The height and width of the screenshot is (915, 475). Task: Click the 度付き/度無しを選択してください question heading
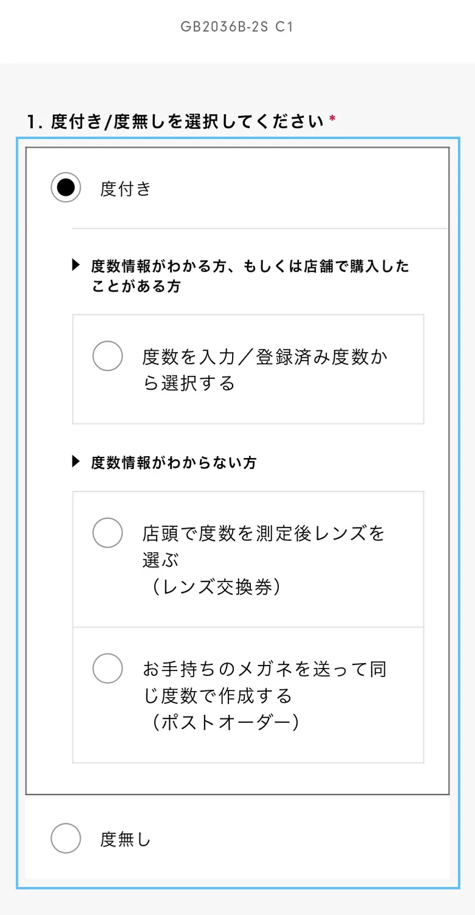[175, 122]
